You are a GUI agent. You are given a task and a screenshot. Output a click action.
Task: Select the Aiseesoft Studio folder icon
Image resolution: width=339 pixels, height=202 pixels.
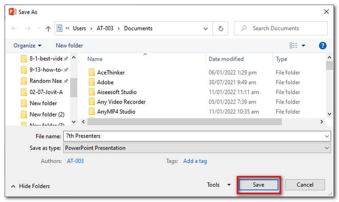click(x=92, y=92)
